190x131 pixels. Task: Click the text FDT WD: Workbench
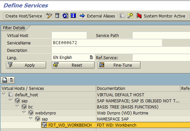[117, 125]
